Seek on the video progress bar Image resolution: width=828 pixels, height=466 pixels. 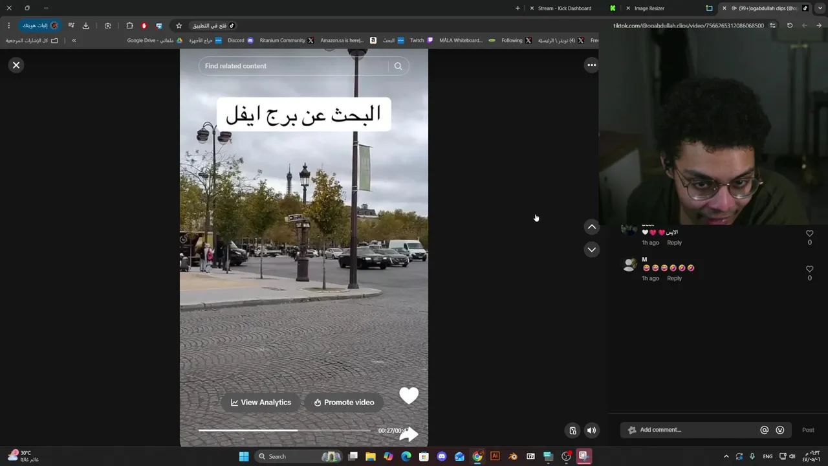pos(285,430)
